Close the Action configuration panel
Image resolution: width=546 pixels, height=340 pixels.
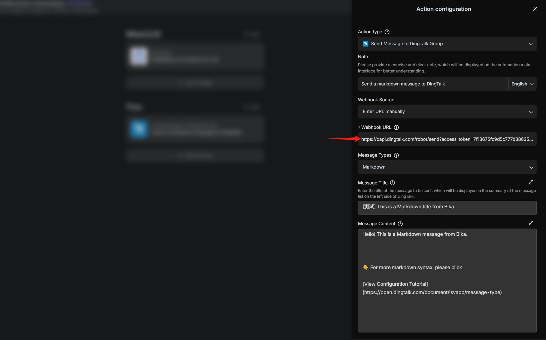click(535, 9)
